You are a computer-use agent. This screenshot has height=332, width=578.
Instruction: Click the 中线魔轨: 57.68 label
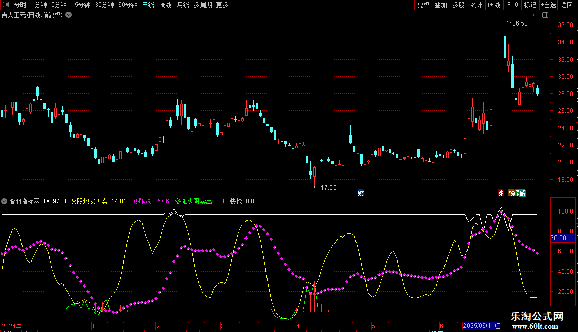click(x=151, y=201)
